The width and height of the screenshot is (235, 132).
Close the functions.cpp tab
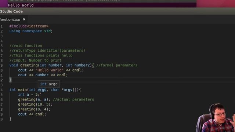click(24, 19)
